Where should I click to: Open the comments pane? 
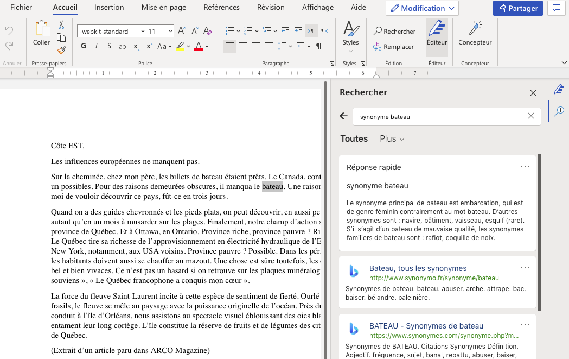(x=557, y=8)
